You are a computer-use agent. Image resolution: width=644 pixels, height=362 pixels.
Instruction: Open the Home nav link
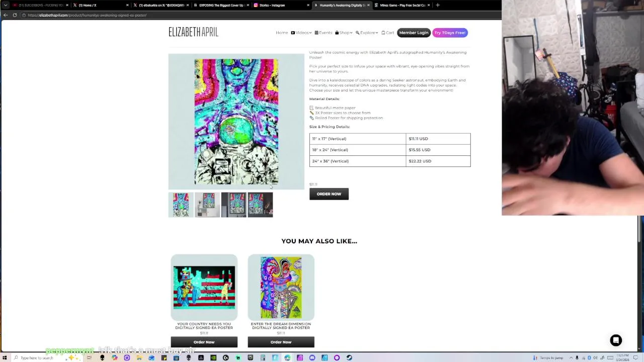click(x=282, y=33)
